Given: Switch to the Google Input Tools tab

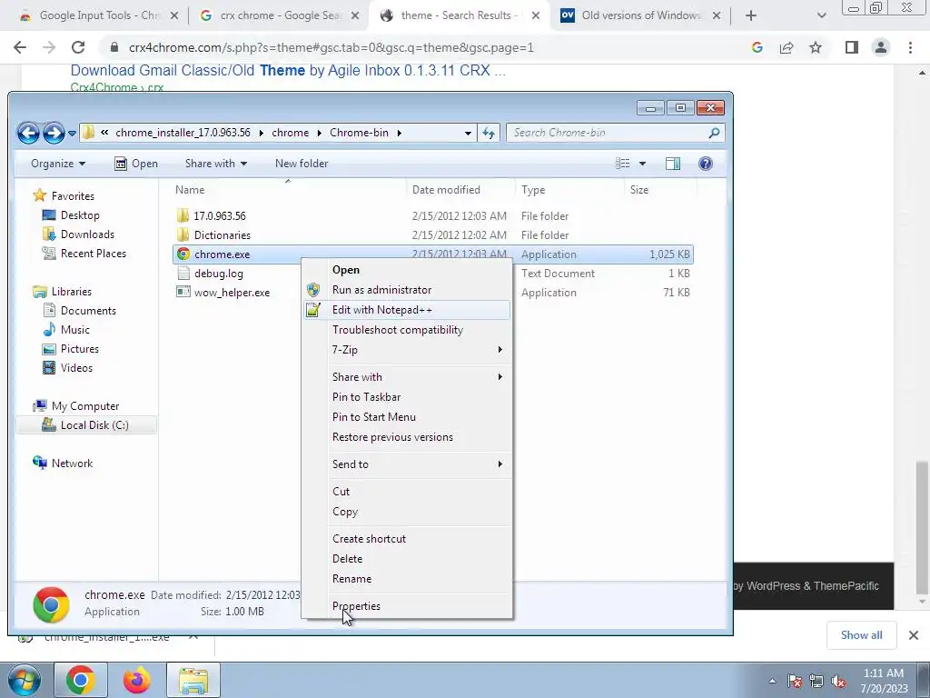Looking at the screenshot, I should (x=98, y=15).
